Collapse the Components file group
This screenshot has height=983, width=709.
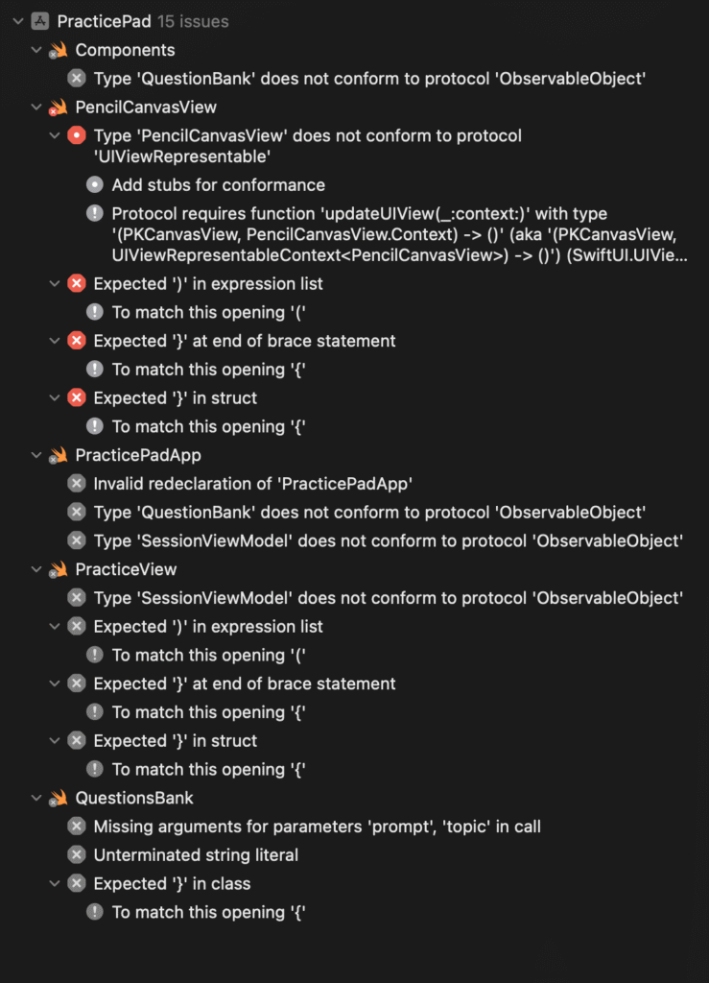click(x=36, y=50)
